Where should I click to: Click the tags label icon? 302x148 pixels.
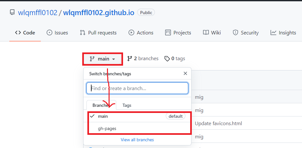[167, 59]
